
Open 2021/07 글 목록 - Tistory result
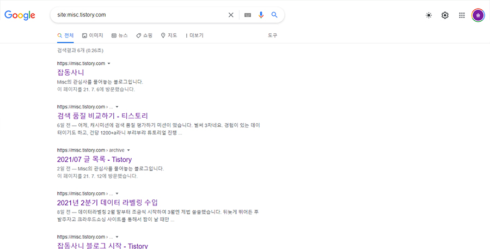(94, 159)
